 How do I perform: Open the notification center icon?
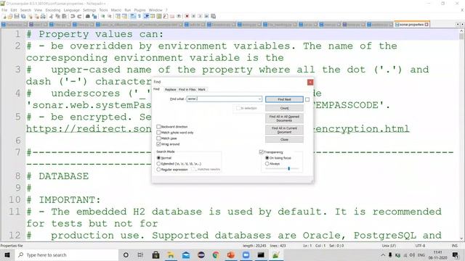(x=456, y=254)
